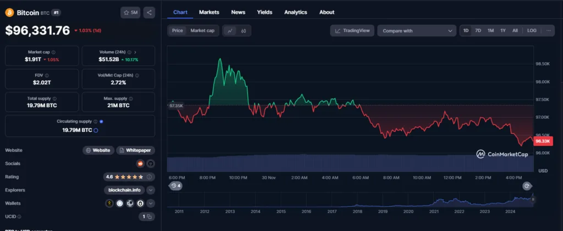Click the pause handle on range navigator
Viewport: 563px width, 231px height.
[533, 200]
